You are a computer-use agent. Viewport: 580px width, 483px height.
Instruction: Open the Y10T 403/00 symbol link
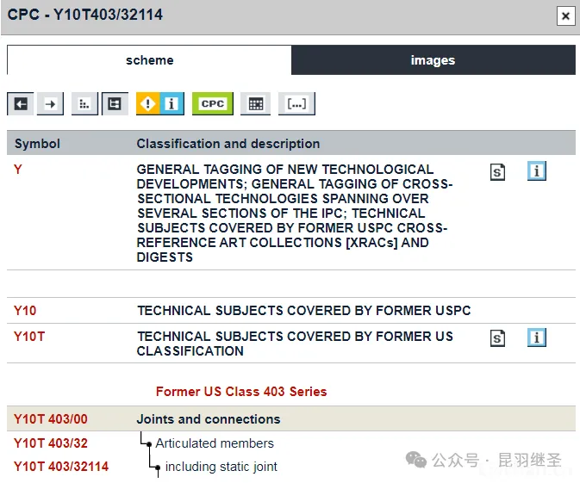coord(50,419)
